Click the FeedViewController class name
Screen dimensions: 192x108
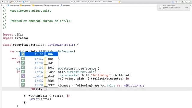coord(28,45)
